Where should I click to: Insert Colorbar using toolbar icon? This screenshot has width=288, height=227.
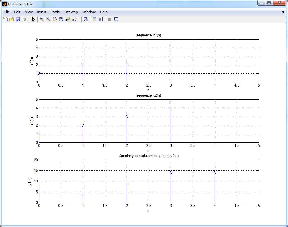coord(94,19)
